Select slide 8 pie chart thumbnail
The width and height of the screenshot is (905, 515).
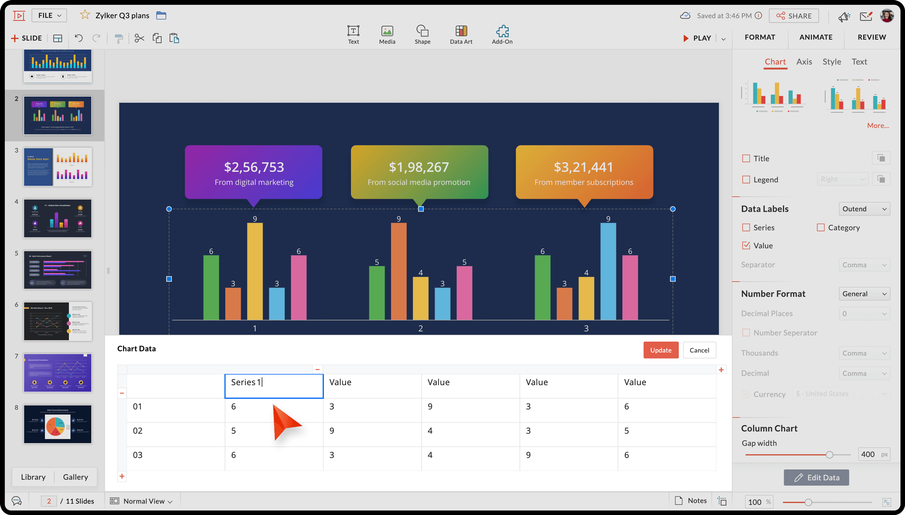pos(58,424)
